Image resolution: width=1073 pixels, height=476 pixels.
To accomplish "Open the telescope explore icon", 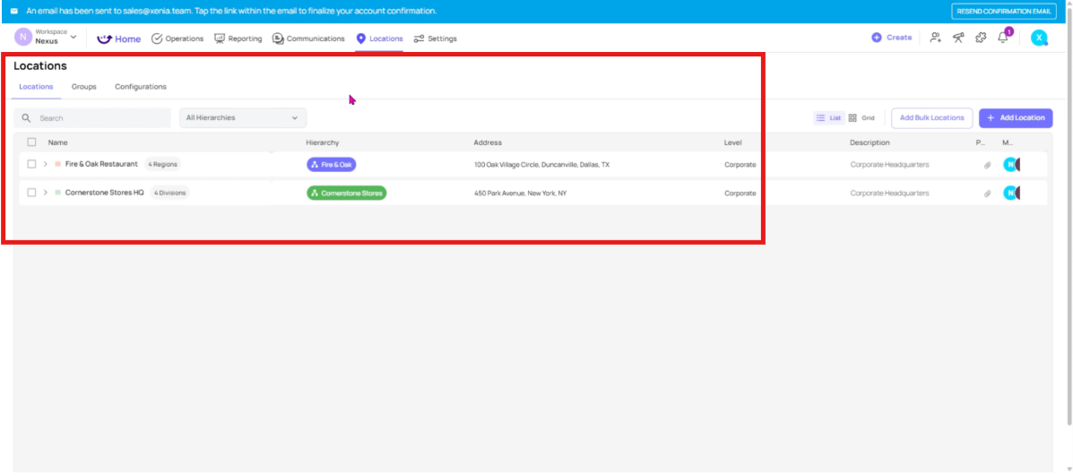I will coord(957,38).
